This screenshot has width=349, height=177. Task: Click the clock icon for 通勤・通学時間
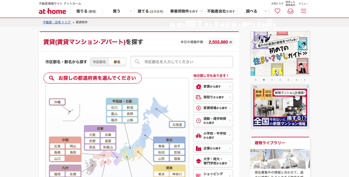click(x=198, y=121)
